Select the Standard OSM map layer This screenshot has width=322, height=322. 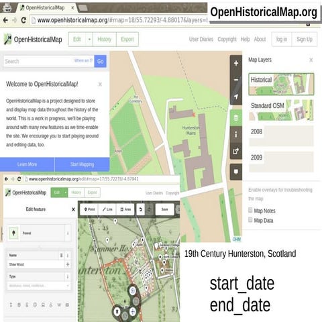(x=281, y=110)
